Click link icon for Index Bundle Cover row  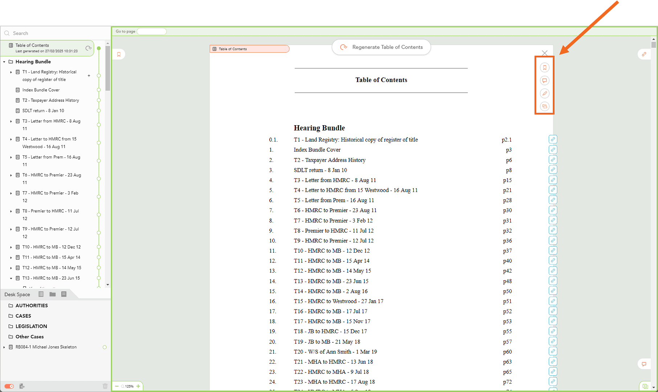[553, 150]
